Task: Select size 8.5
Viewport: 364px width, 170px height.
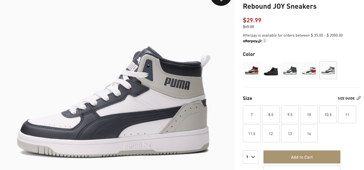Action: click(x=271, y=115)
